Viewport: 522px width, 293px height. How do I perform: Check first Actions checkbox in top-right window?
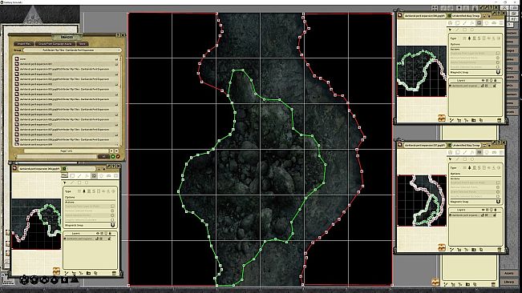pyautogui.click(x=498, y=53)
